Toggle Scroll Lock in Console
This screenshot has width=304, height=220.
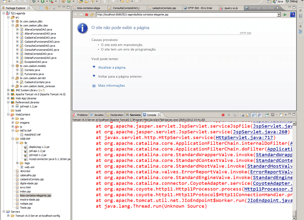[248, 115]
